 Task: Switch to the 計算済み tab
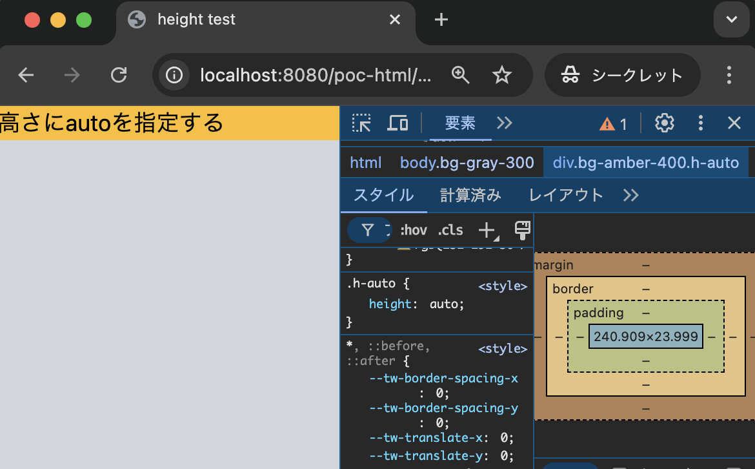point(470,195)
